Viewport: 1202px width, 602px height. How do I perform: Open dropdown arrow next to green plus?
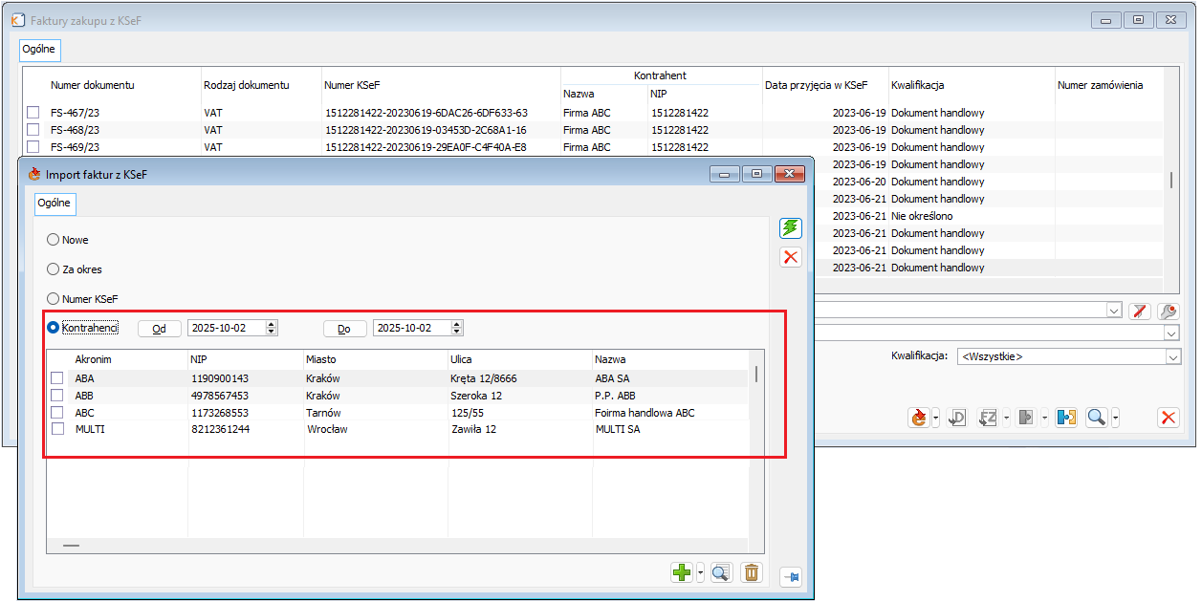[701, 572]
